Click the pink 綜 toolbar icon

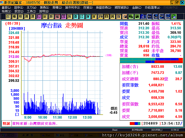point(63,17)
